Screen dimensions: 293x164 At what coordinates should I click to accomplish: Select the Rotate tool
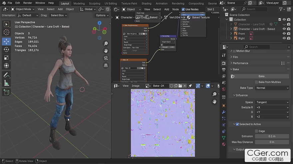tap(6, 49)
